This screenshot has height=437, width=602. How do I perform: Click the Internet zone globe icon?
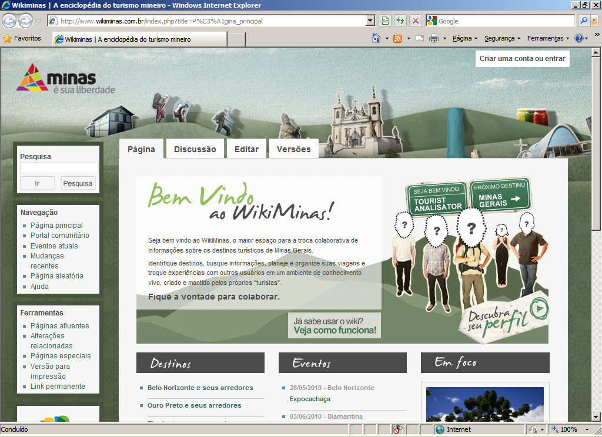(440, 429)
